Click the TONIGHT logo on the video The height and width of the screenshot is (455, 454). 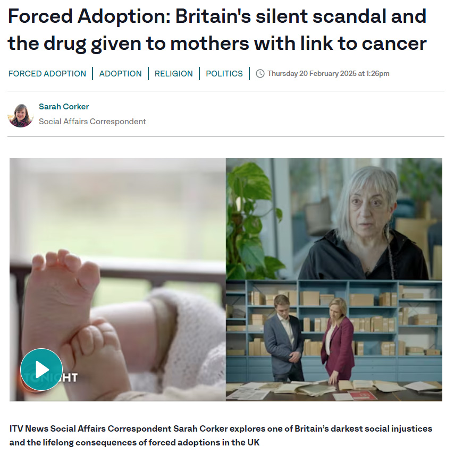point(50,377)
